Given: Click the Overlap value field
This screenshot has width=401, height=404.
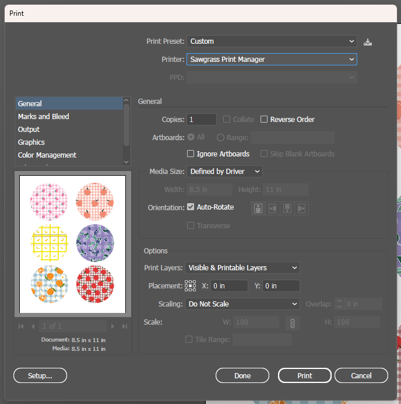Looking at the screenshot, I should tap(363, 304).
